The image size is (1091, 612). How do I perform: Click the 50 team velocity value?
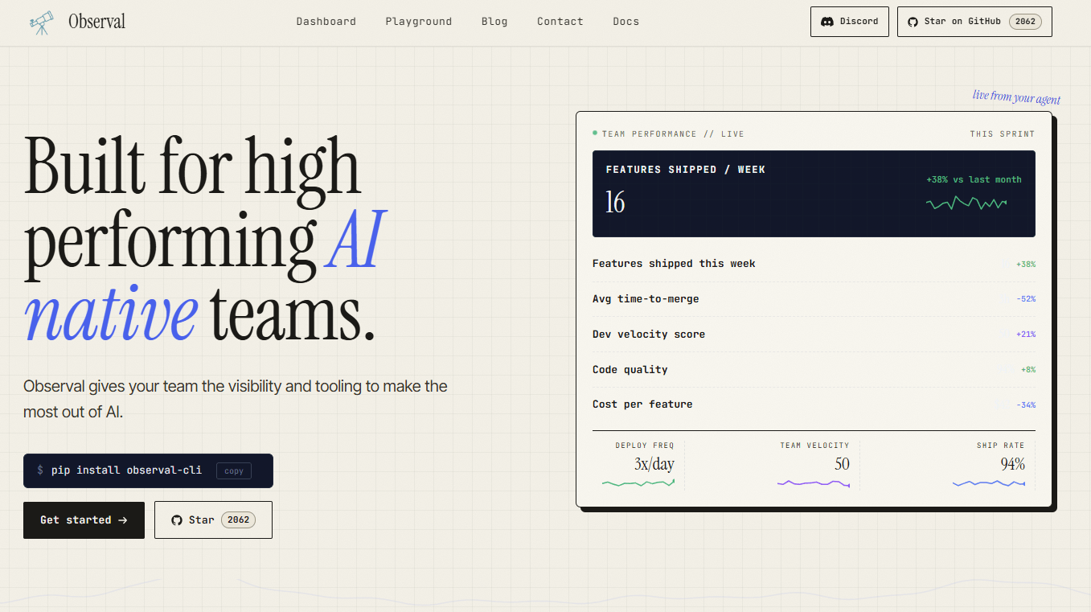(x=842, y=464)
